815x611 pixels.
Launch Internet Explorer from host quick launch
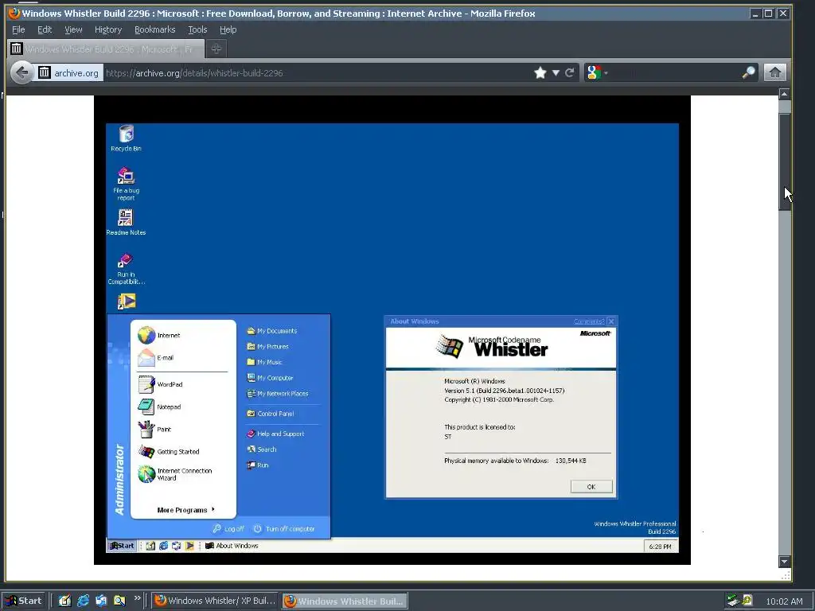pyautogui.click(x=83, y=601)
